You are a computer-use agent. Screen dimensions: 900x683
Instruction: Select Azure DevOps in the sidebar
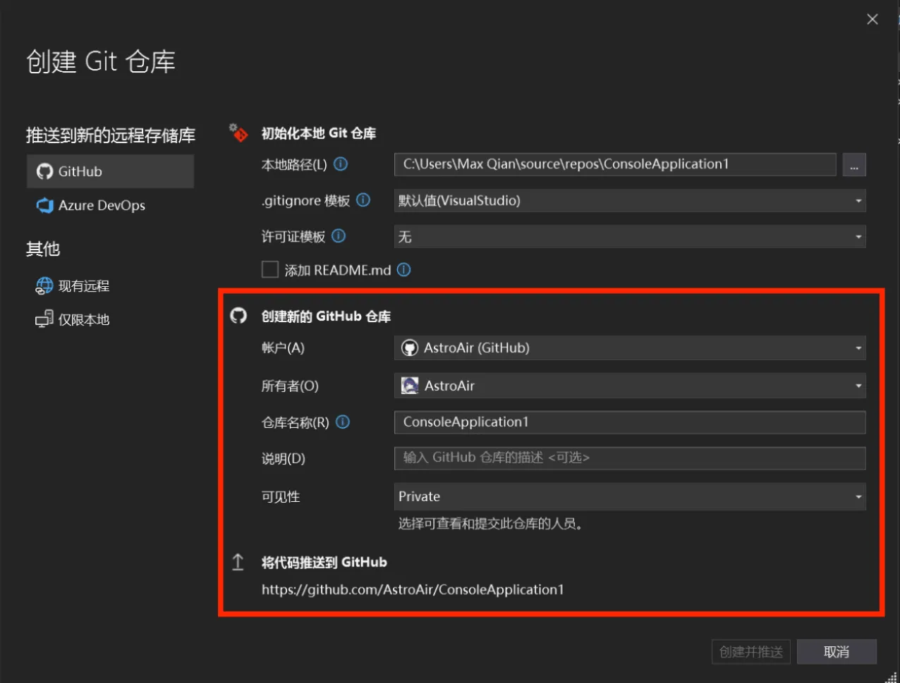pyautogui.click(x=102, y=205)
